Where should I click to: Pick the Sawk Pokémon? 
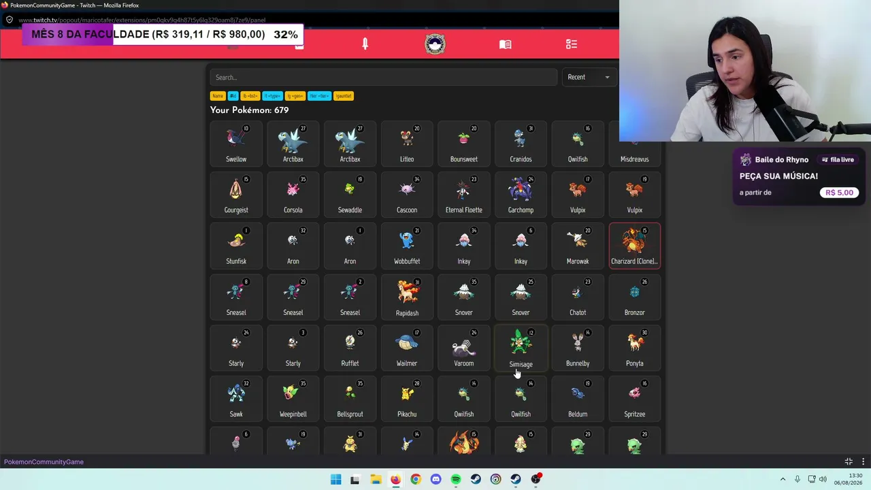[236, 399]
